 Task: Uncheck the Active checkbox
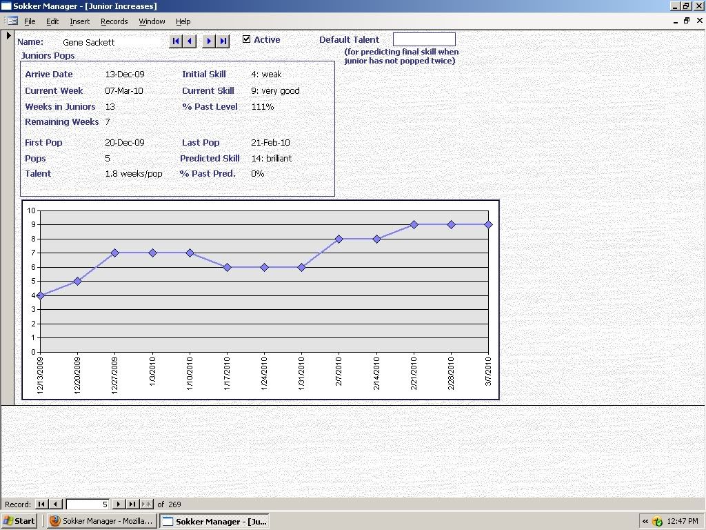click(246, 39)
